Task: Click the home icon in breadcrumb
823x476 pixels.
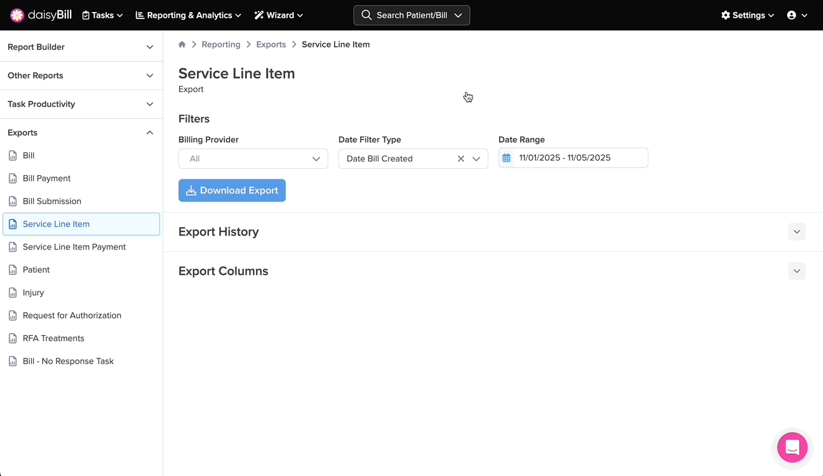Action: pos(182,44)
